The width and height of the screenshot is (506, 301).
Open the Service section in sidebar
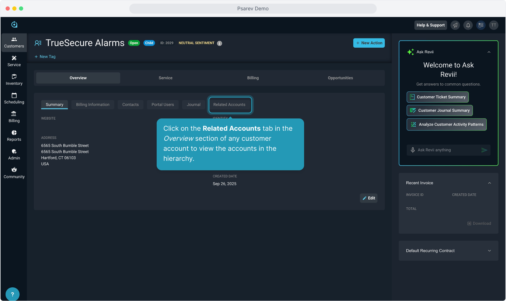tap(14, 61)
